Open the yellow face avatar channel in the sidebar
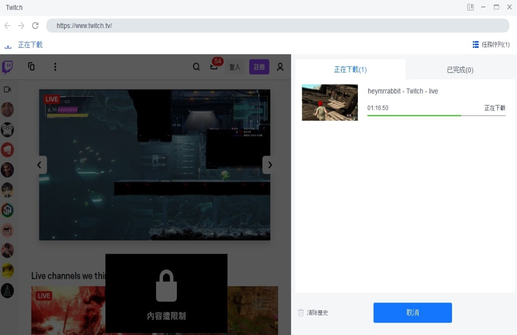 (7, 270)
